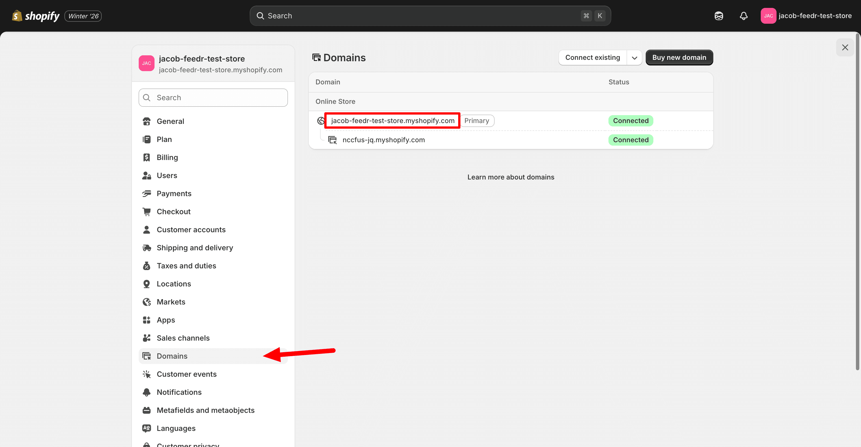The height and width of the screenshot is (447, 861).
Task: Click the Languages icon in sidebar
Action: [146, 428]
